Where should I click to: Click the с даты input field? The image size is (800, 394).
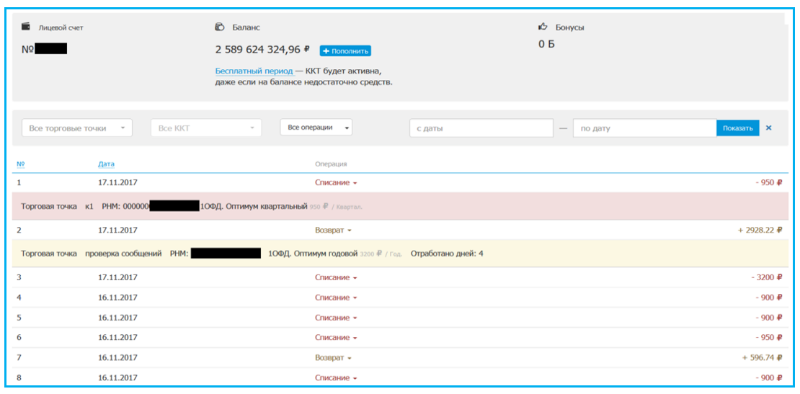click(480, 128)
